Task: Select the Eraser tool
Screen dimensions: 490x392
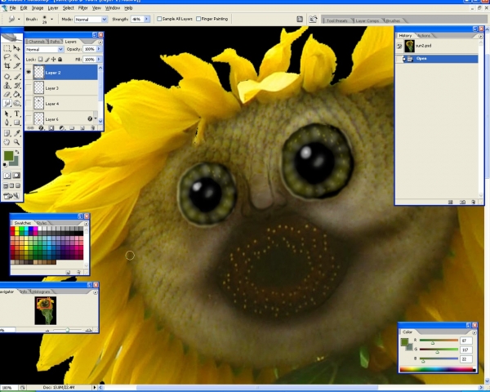Action: 7,94
